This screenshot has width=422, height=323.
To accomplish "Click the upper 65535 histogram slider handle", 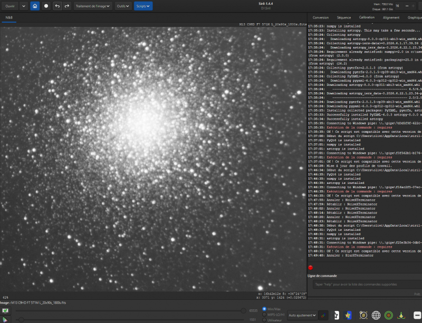I will (243, 311).
